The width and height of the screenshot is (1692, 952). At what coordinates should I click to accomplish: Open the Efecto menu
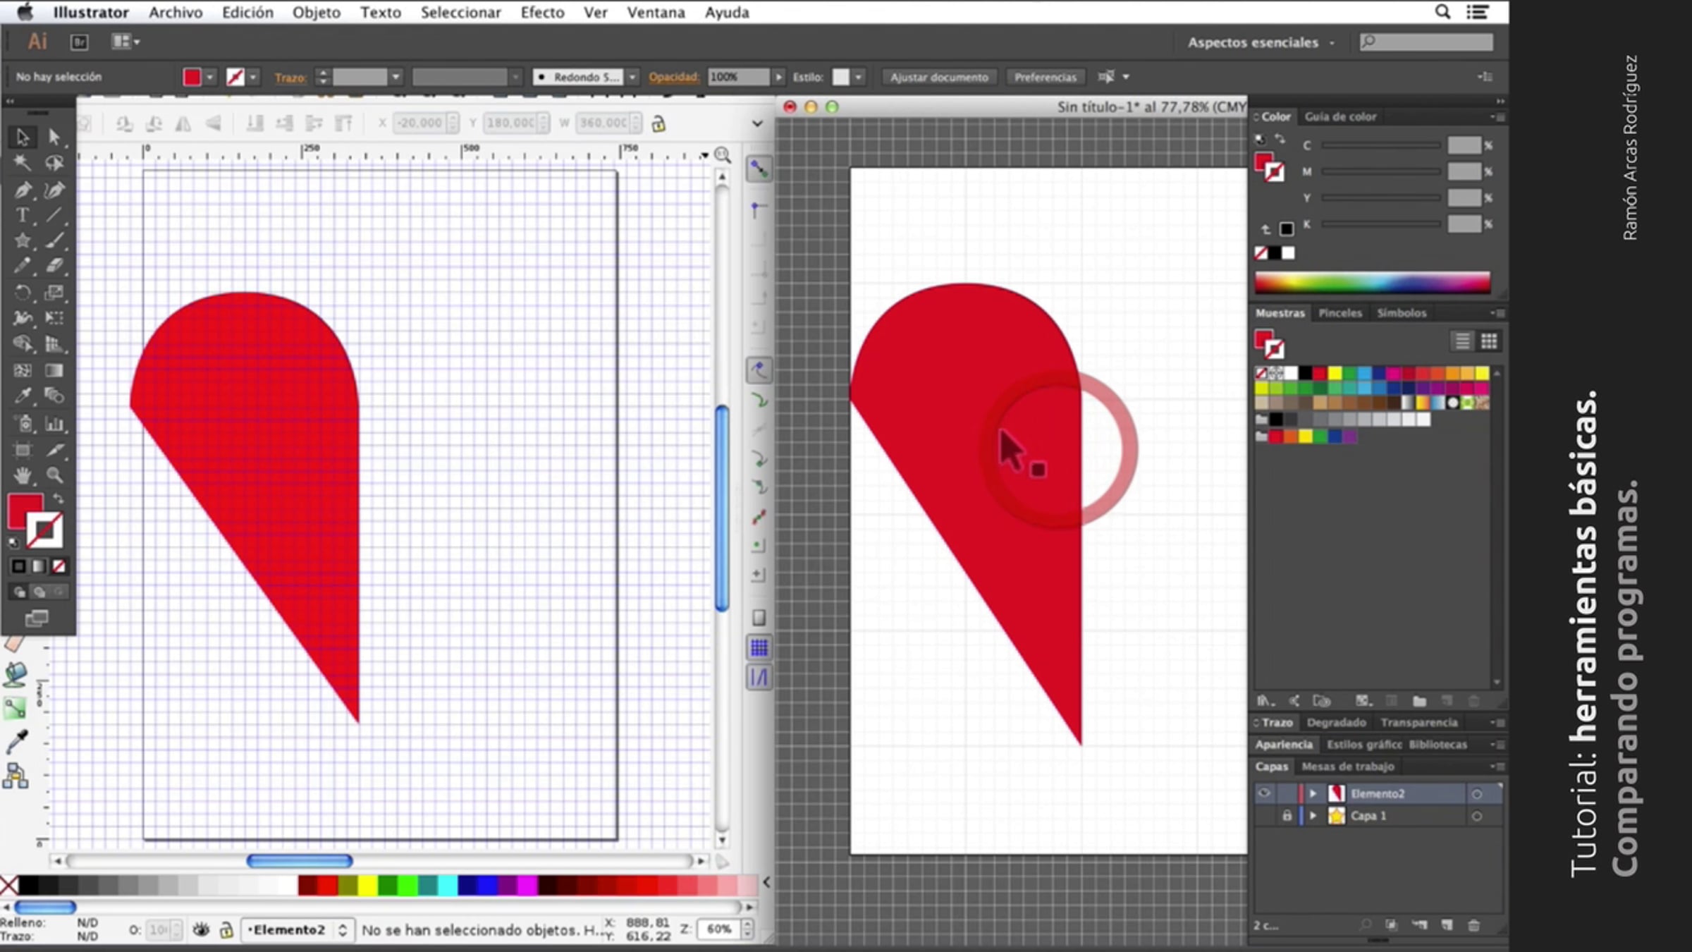point(541,13)
